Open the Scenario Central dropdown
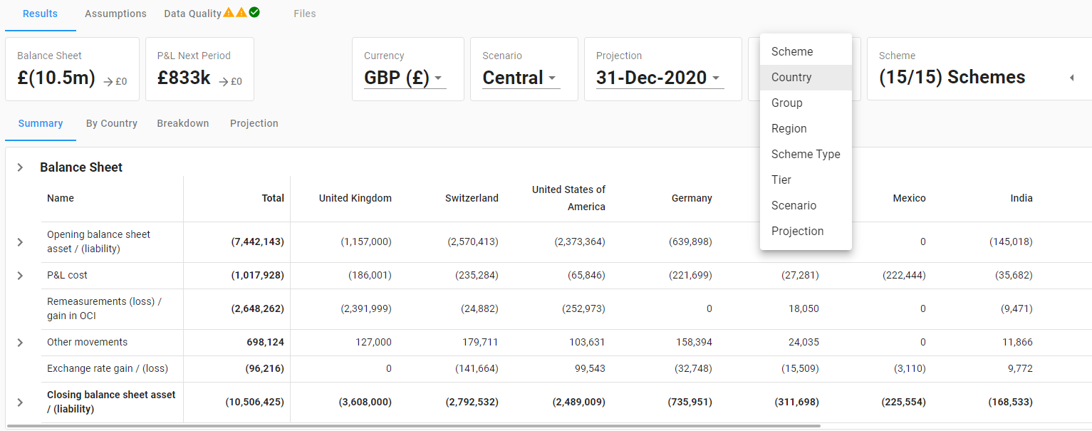1092x431 pixels. [x=521, y=78]
